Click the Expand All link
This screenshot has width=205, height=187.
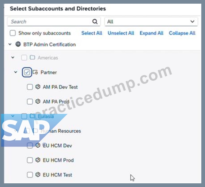[x=152, y=33]
